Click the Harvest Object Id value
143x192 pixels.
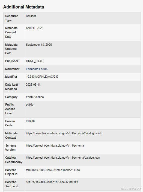click(x=53, y=170)
